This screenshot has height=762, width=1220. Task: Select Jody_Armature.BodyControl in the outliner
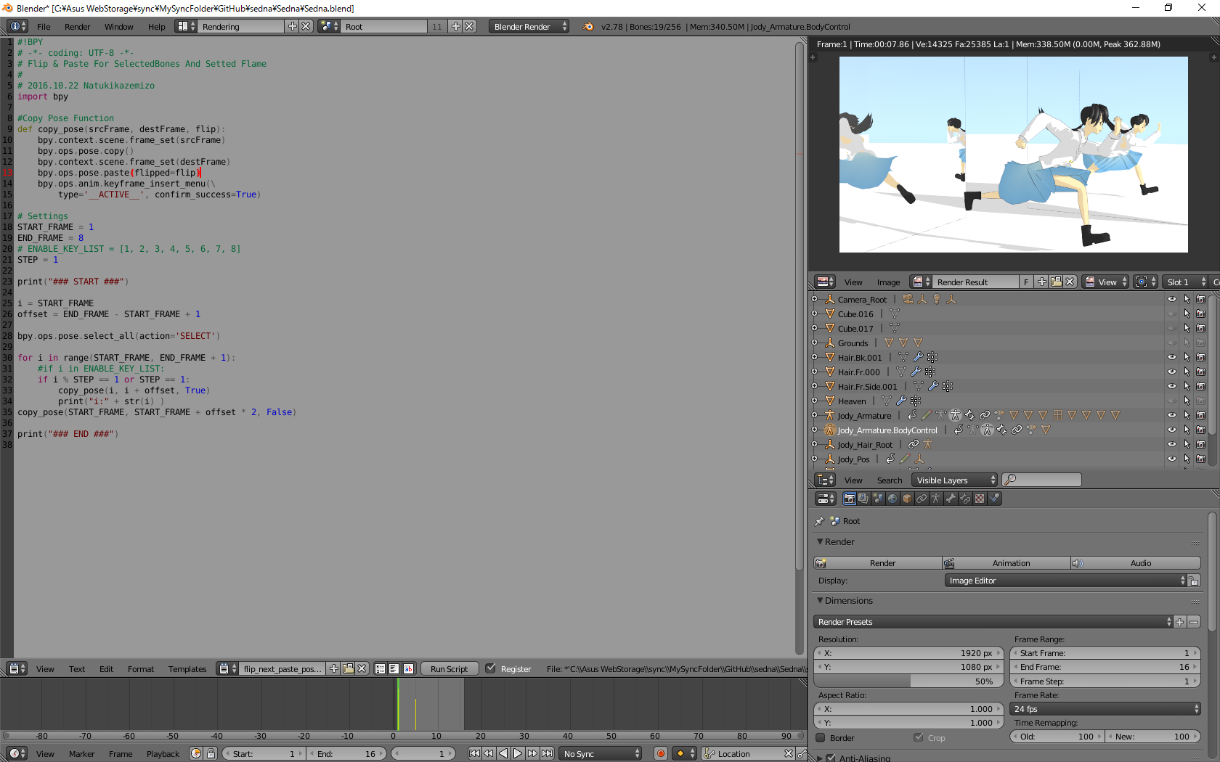point(887,430)
